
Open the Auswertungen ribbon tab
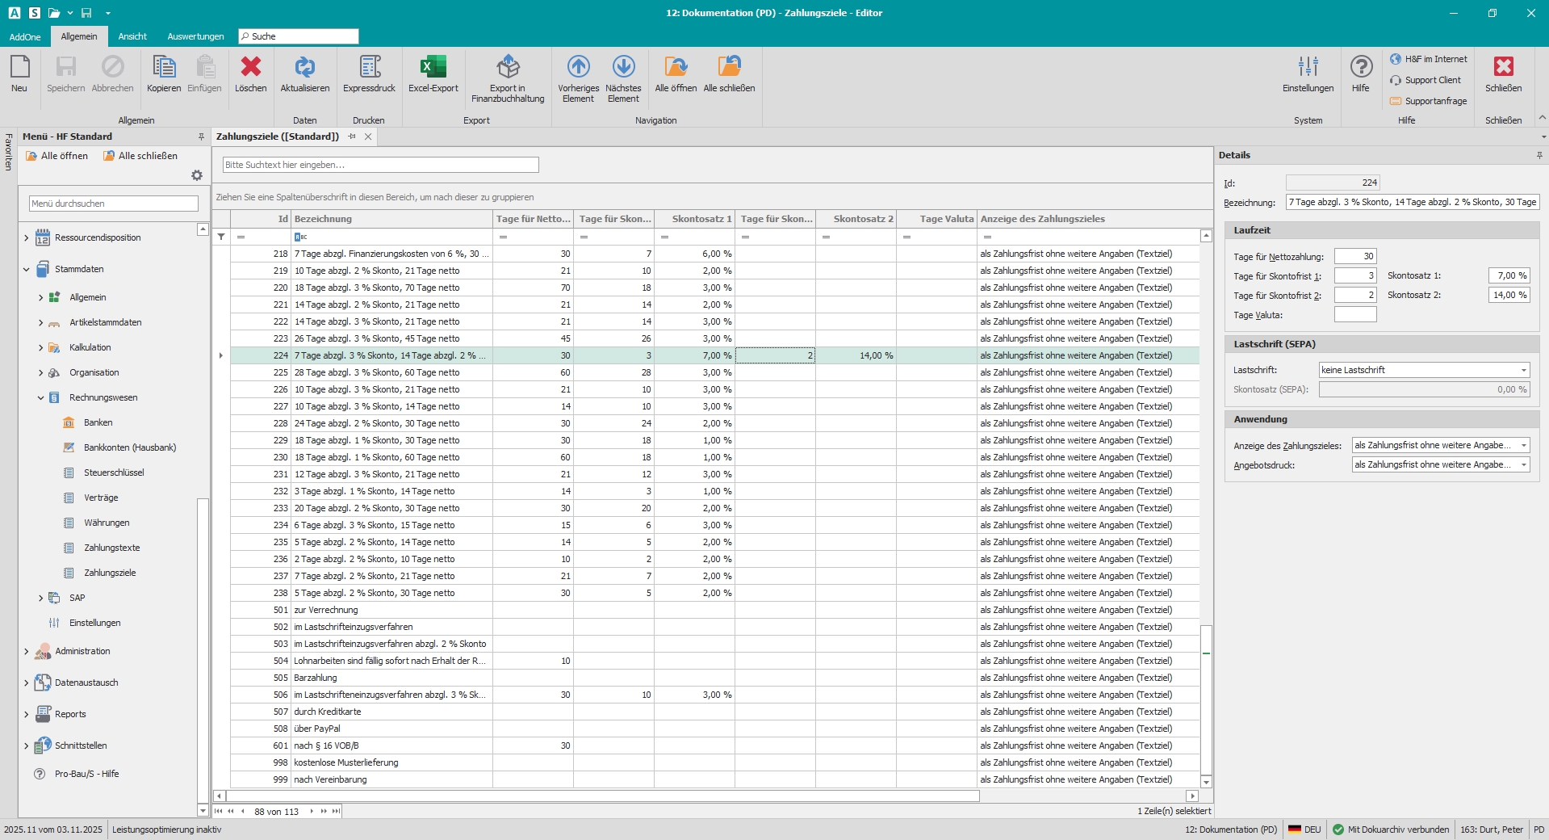[195, 36]
